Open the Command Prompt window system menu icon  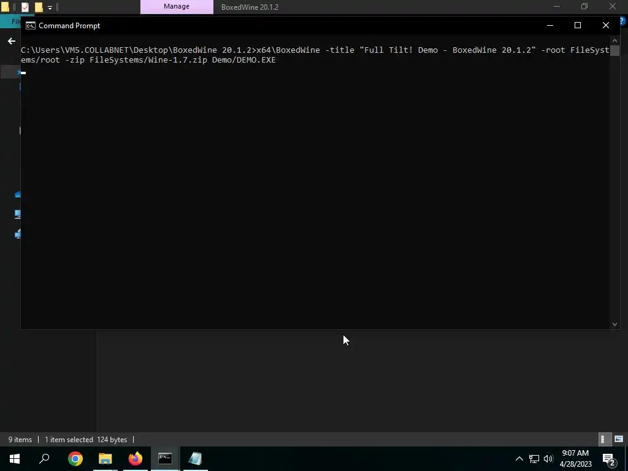[x=31, y=26]
